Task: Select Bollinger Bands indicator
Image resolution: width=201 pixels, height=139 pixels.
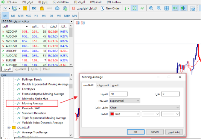Action: pos(32,79)
